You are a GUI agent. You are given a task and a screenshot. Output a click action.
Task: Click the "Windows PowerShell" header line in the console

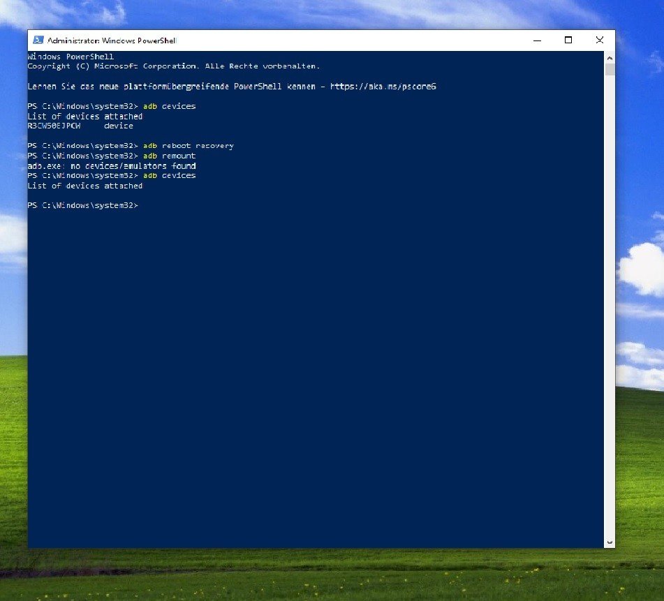(70, 57)
